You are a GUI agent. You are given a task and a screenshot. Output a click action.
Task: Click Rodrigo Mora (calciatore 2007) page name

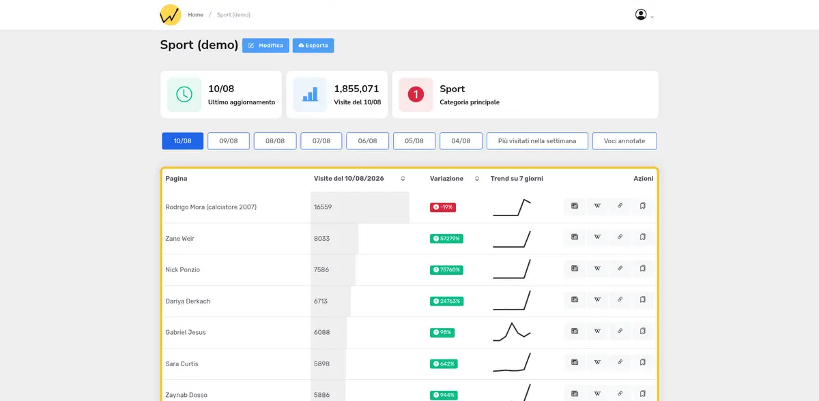click(211, 207)
